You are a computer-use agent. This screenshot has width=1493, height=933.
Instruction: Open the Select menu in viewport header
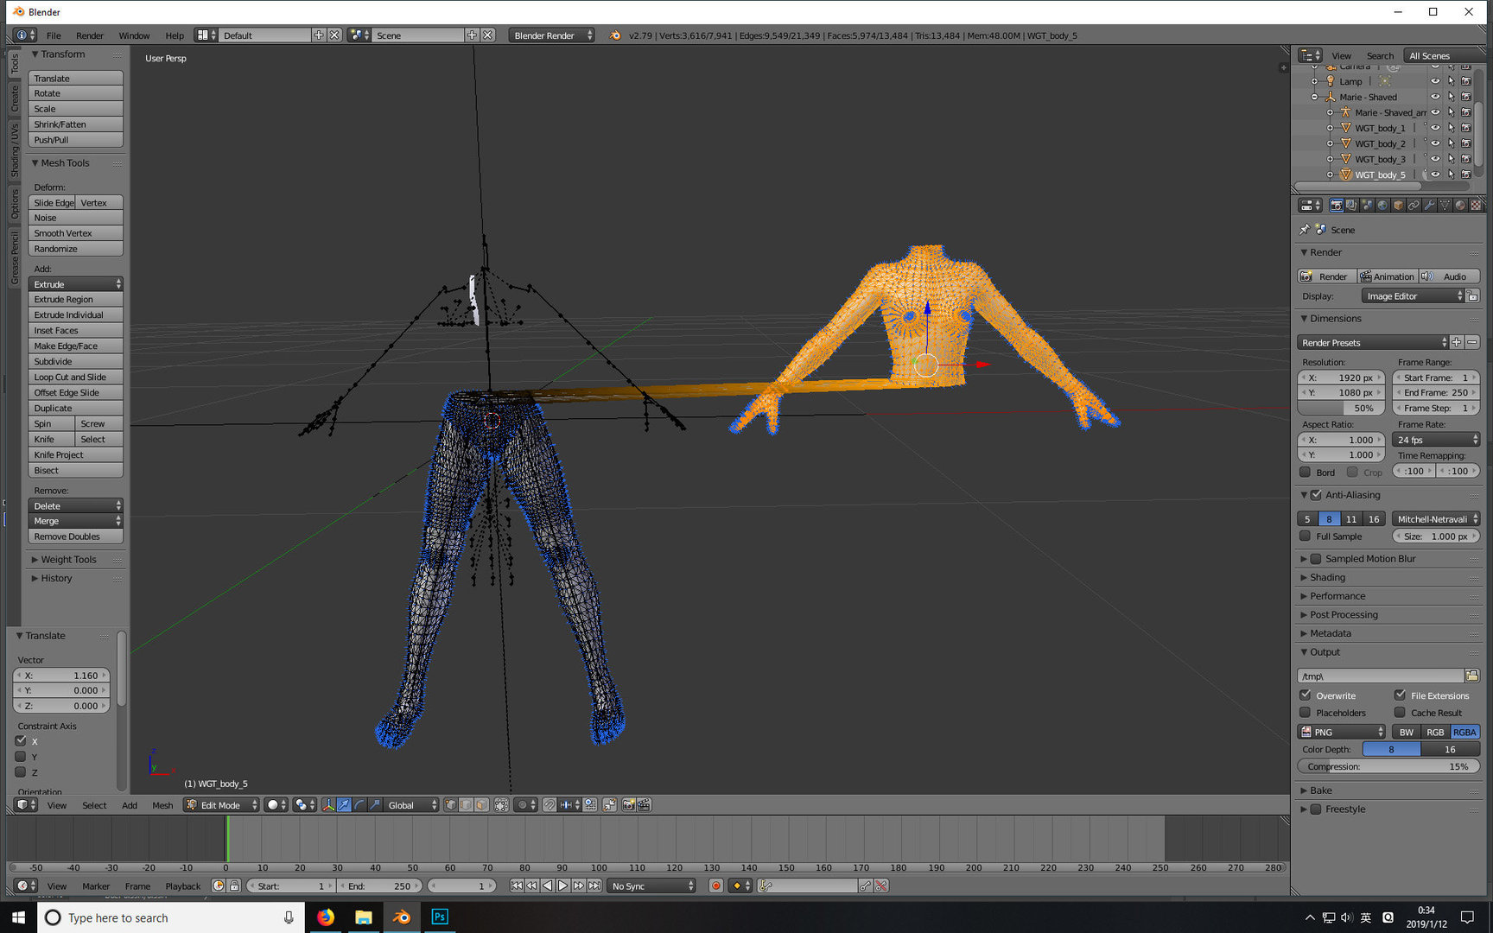click(94, 805)
